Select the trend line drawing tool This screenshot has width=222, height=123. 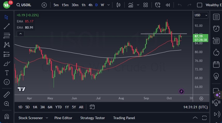(x=7, y=26)
